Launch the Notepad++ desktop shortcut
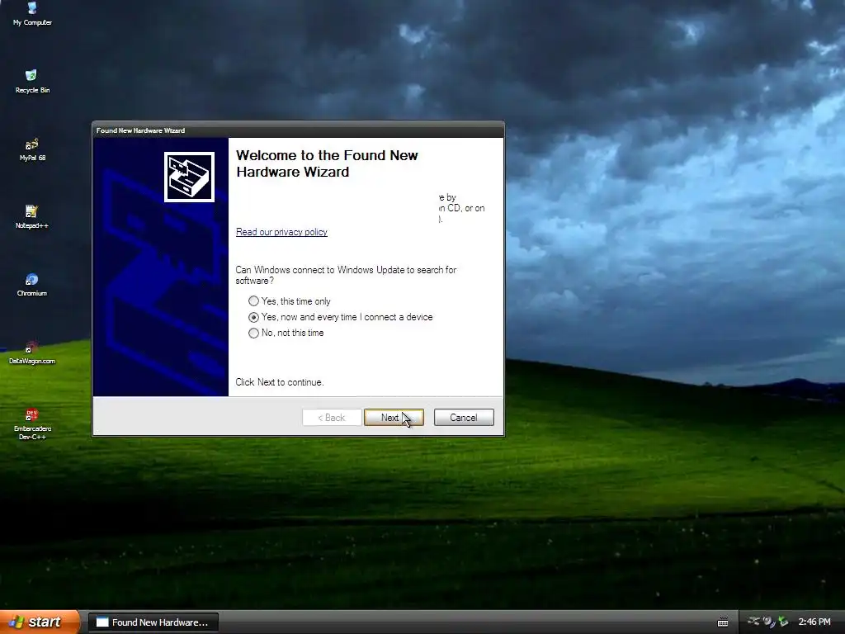Viewport: 845px width, 634px height. (32, 217)
